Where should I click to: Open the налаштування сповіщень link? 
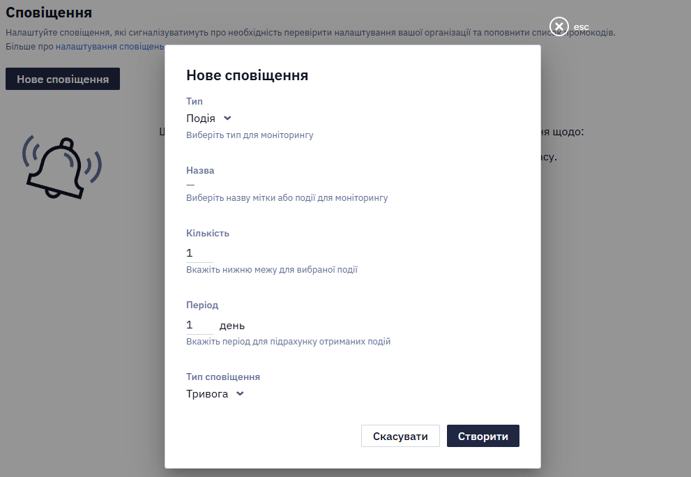109,46
